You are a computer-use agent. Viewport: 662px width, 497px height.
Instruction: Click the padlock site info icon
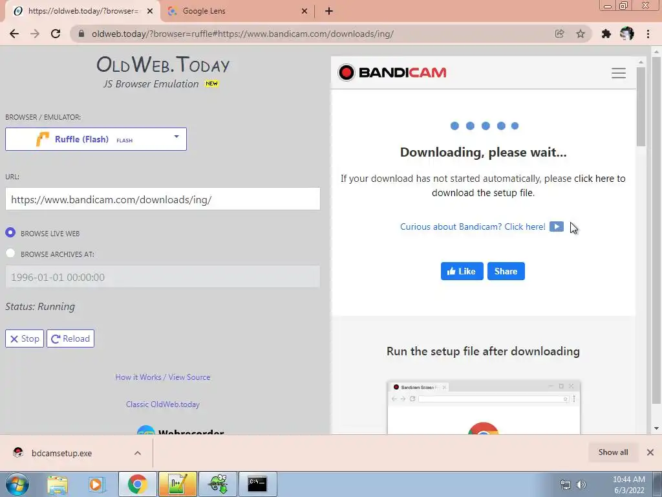tap(81, 34)
